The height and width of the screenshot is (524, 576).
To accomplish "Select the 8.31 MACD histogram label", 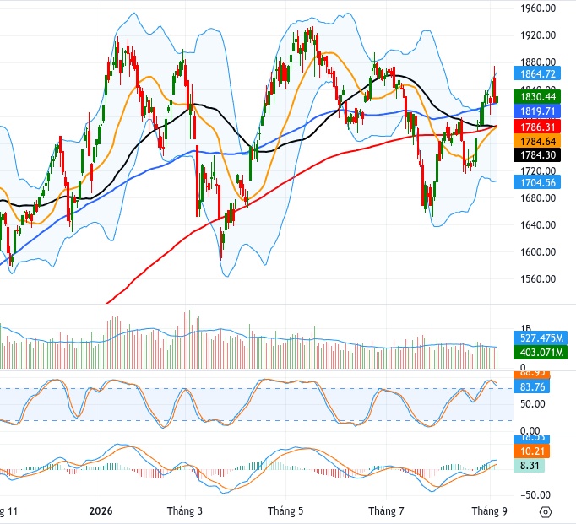I will point(530,466).
